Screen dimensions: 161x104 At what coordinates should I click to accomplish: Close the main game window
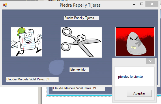(x=152, y=4)
